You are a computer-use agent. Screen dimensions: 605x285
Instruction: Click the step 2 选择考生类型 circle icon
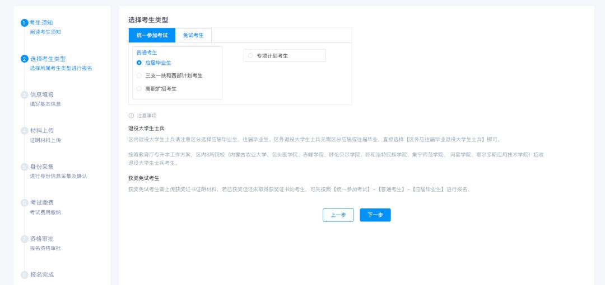click(24, 59)
